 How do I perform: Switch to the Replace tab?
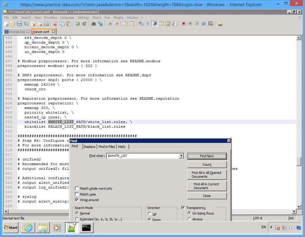pos(89,146)
